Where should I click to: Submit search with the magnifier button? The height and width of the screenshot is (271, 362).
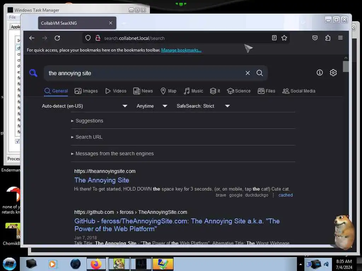(x=260, y=73)
